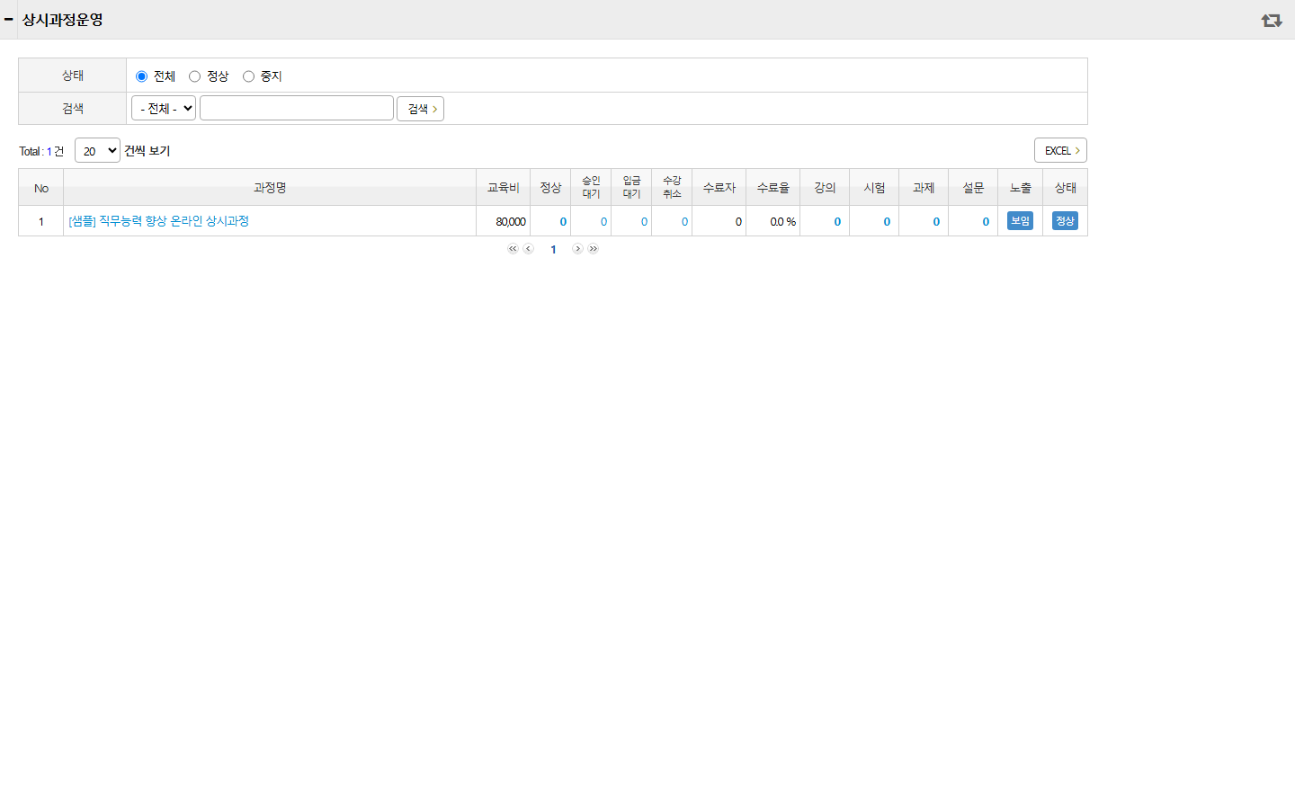Open the sample course 직무능력 향상 온라인 상시과정 link
The height and width of the screenshot is (809, 1295).
(158, 221)
